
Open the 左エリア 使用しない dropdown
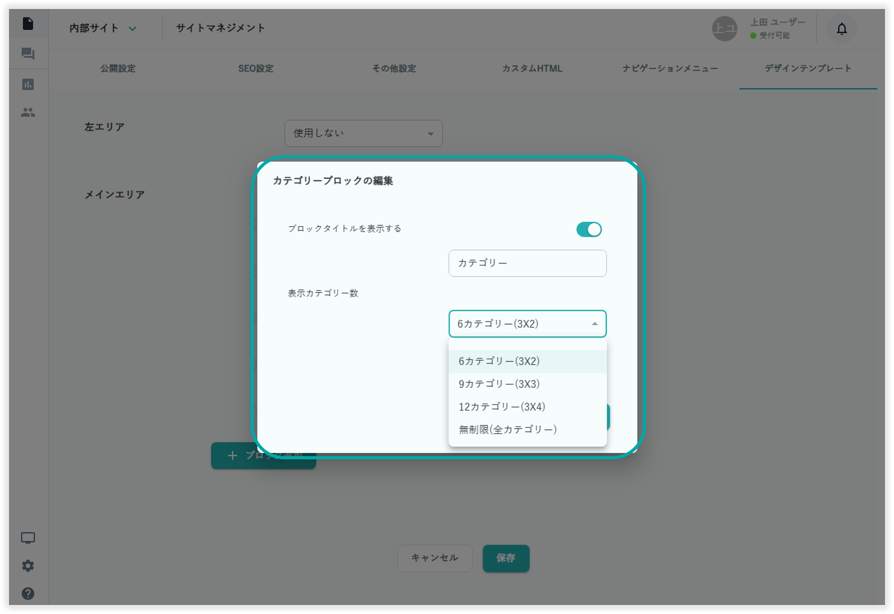point(363,134)
